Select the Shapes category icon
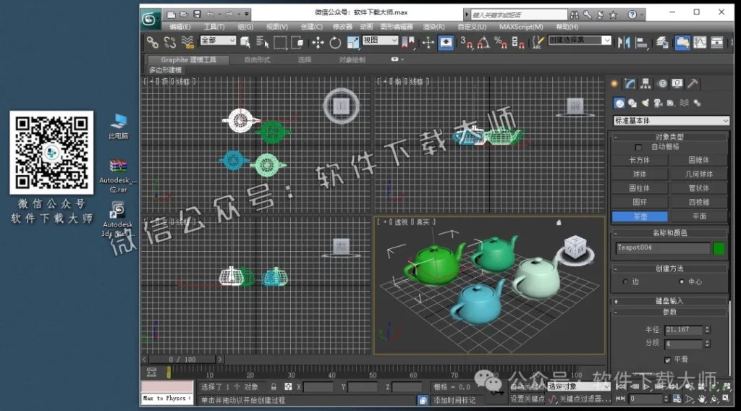This screenshot has height=411, width=741. 632,103
